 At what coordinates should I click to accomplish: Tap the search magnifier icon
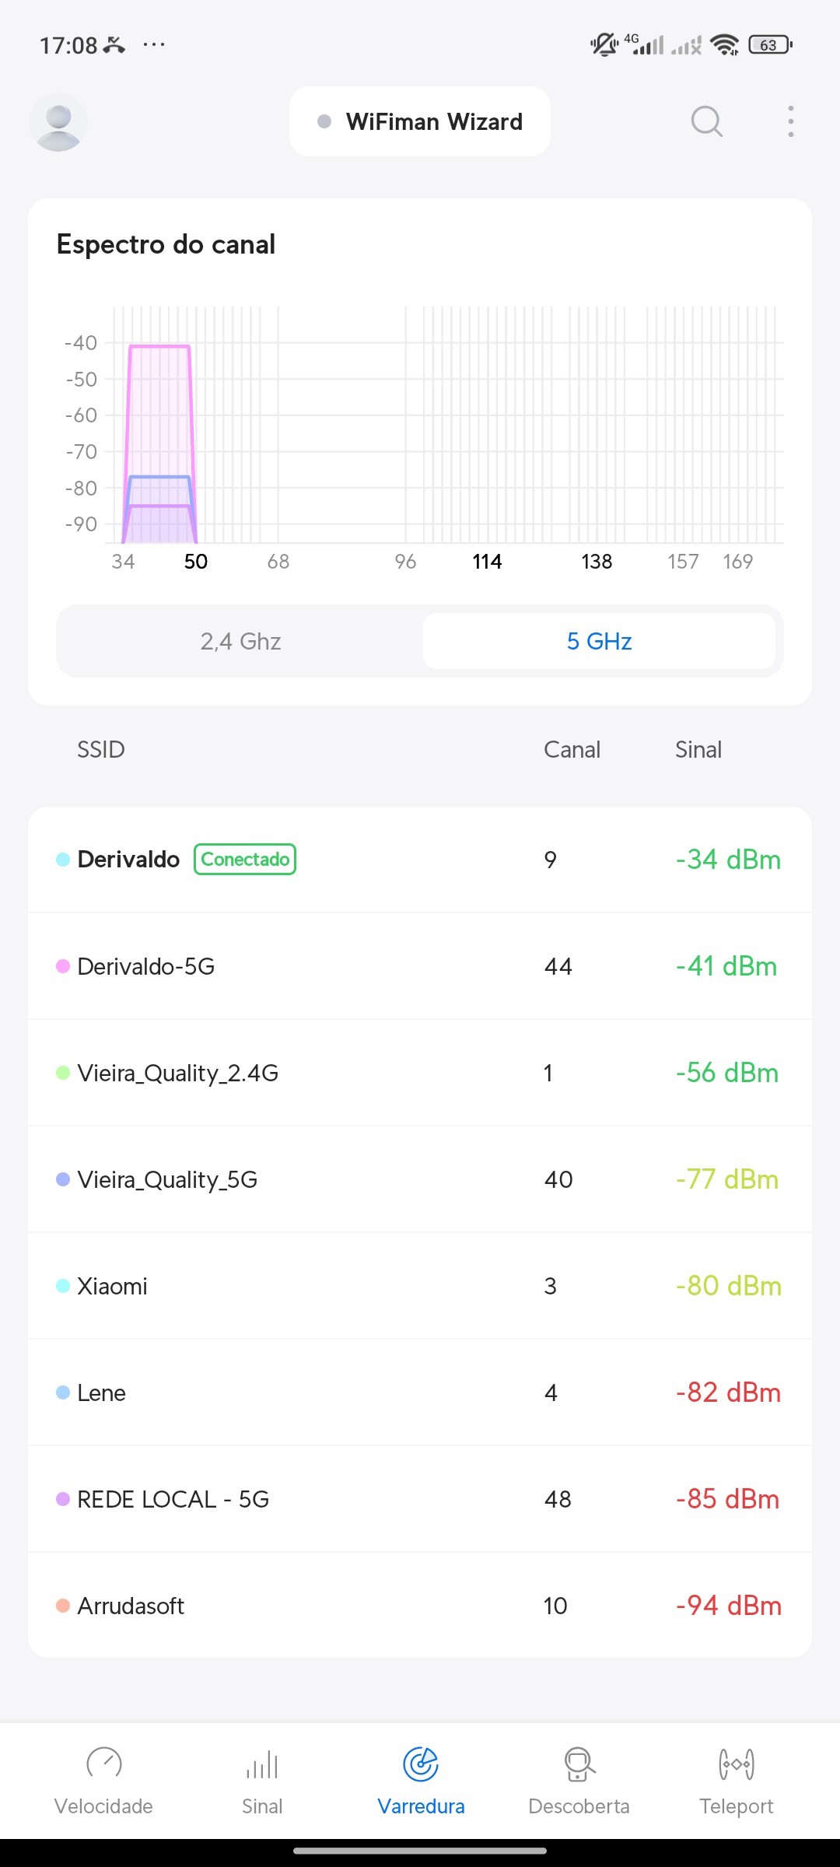tap(706, 121)
